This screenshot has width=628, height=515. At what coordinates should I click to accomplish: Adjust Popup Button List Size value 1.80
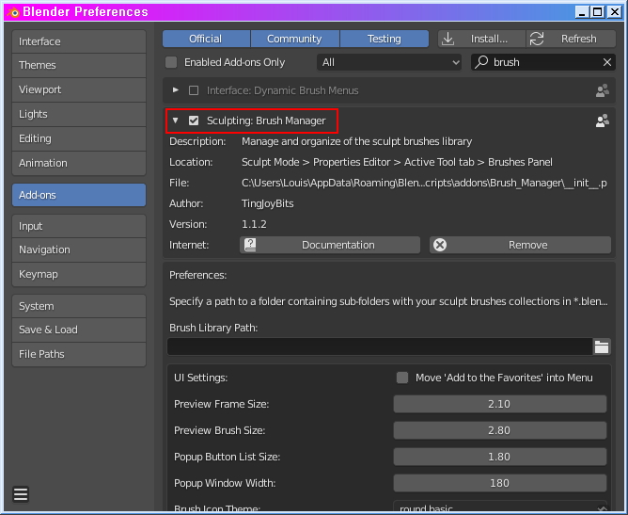pyautogui.click(x=500, y=458)
